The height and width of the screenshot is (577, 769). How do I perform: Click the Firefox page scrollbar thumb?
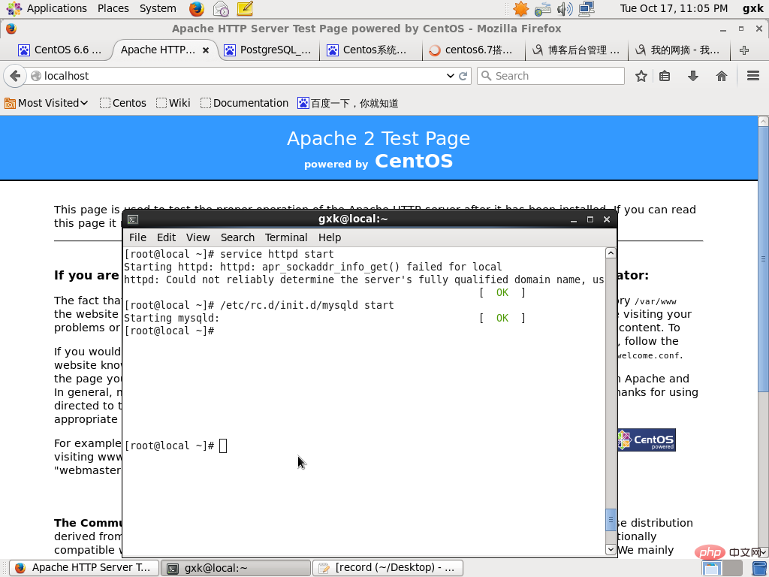pyautogui.click(x=763, y=259)
